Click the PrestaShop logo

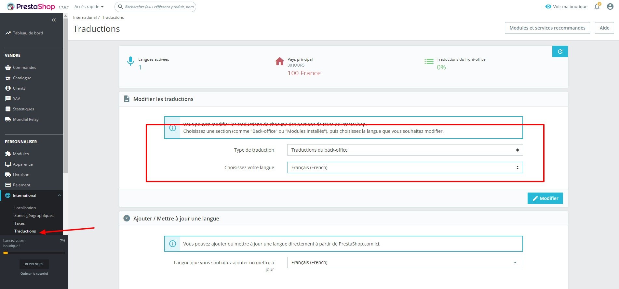(31, 6)
